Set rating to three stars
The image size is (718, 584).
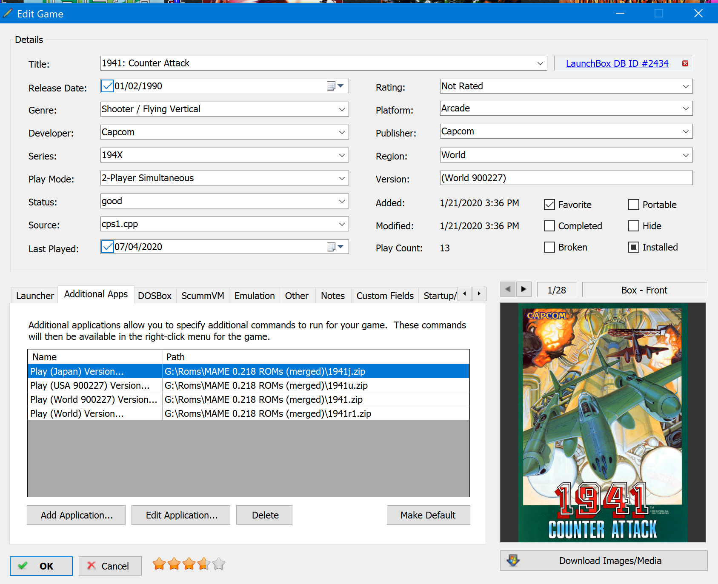(189, 564)
